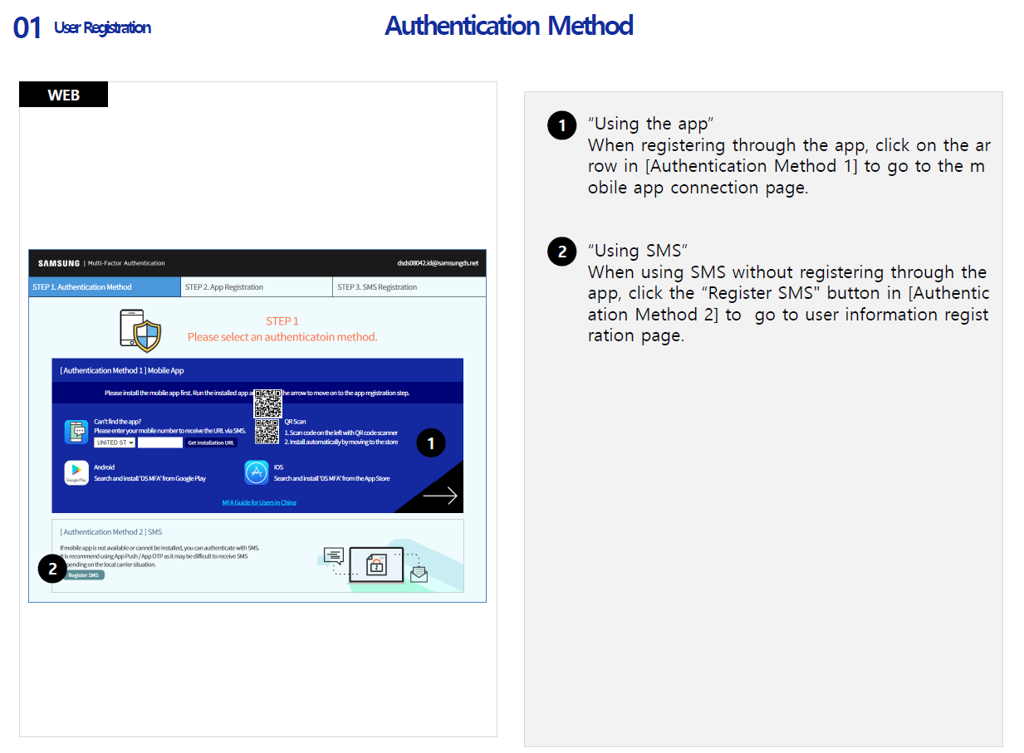
Task: Click the upper QR code image
Action: (267, 403)
